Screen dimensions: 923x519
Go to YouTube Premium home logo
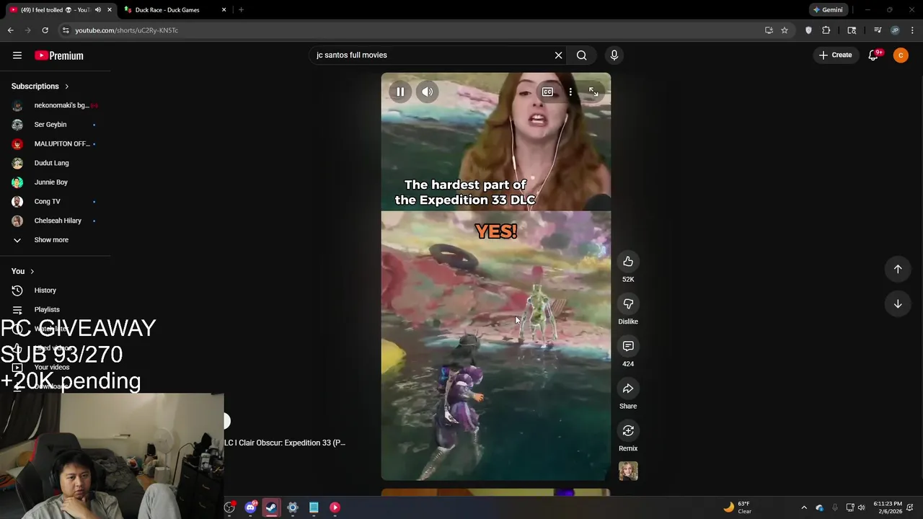point(59,56)
